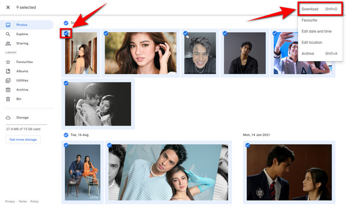
Task: Open the woman portrait close-up thumbnail
Action: [141, 53]
